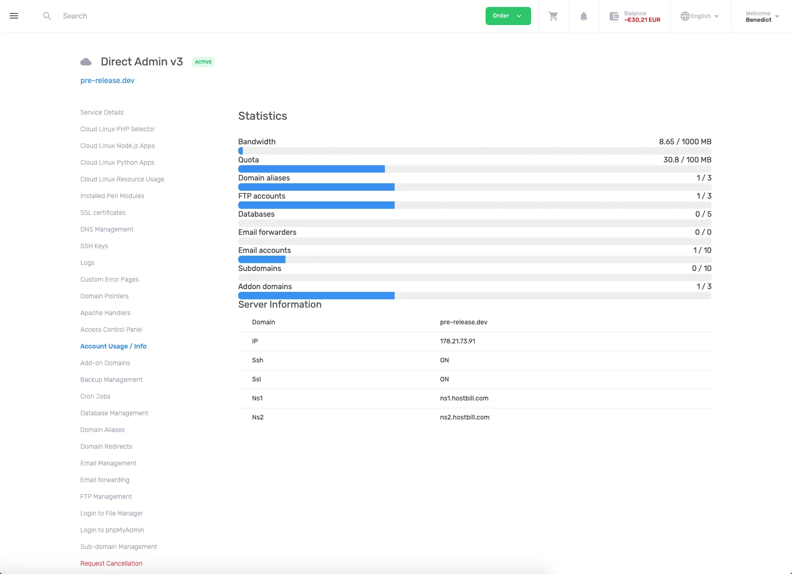Open Sub-domain Management
The image size is (792, 574).
119,547
